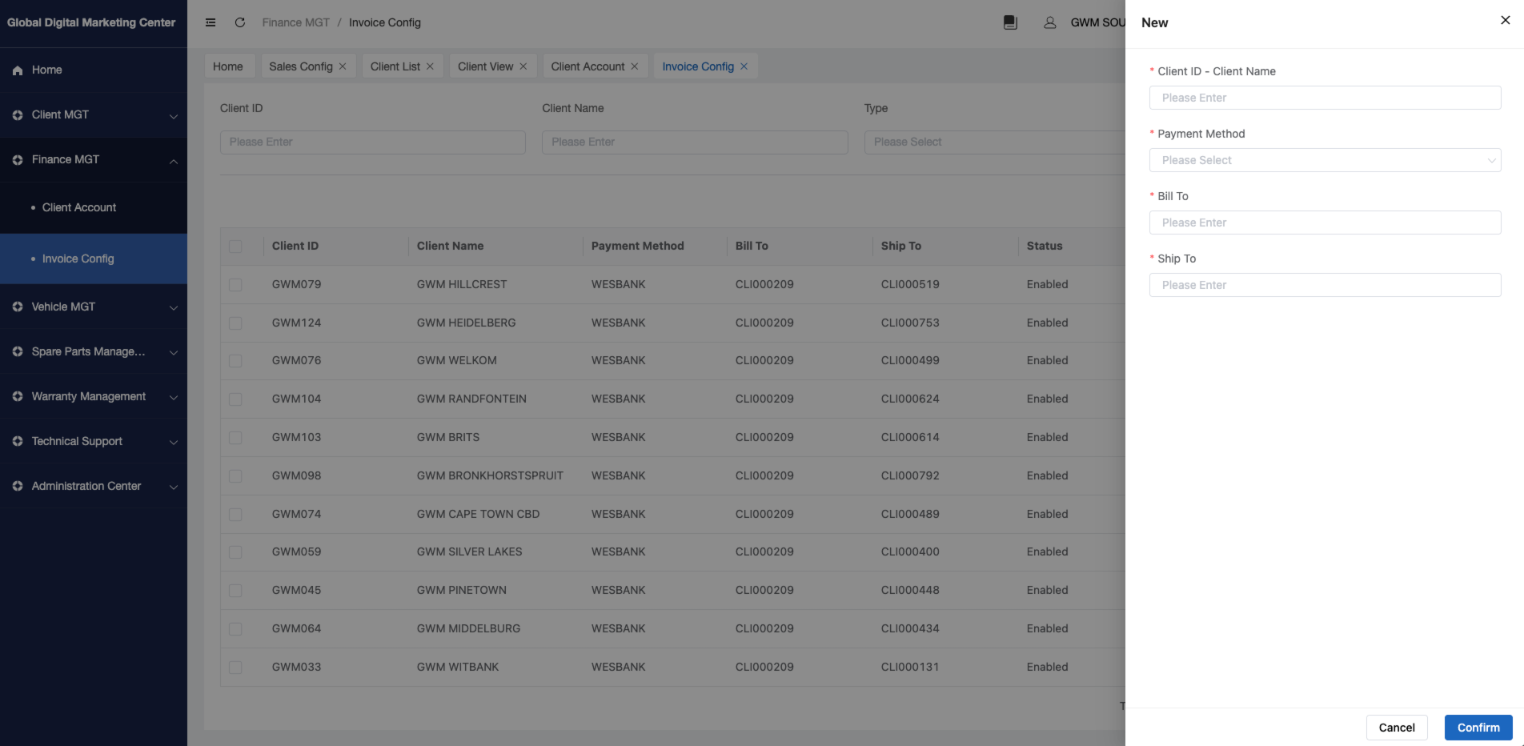Close the Sales Config tab
This screenshot has width=1524, height=746.
coord(343,66)
